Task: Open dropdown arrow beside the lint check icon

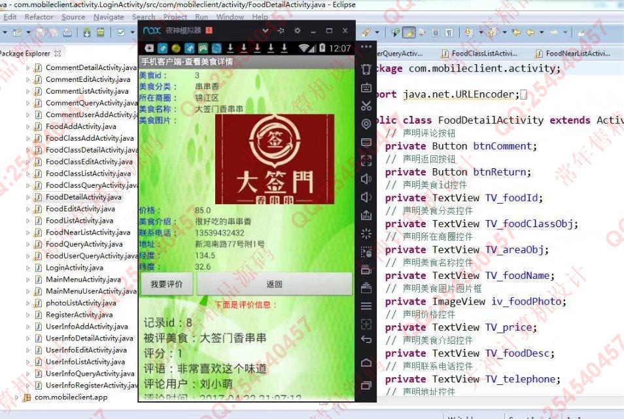Action: tap(133, 32)
